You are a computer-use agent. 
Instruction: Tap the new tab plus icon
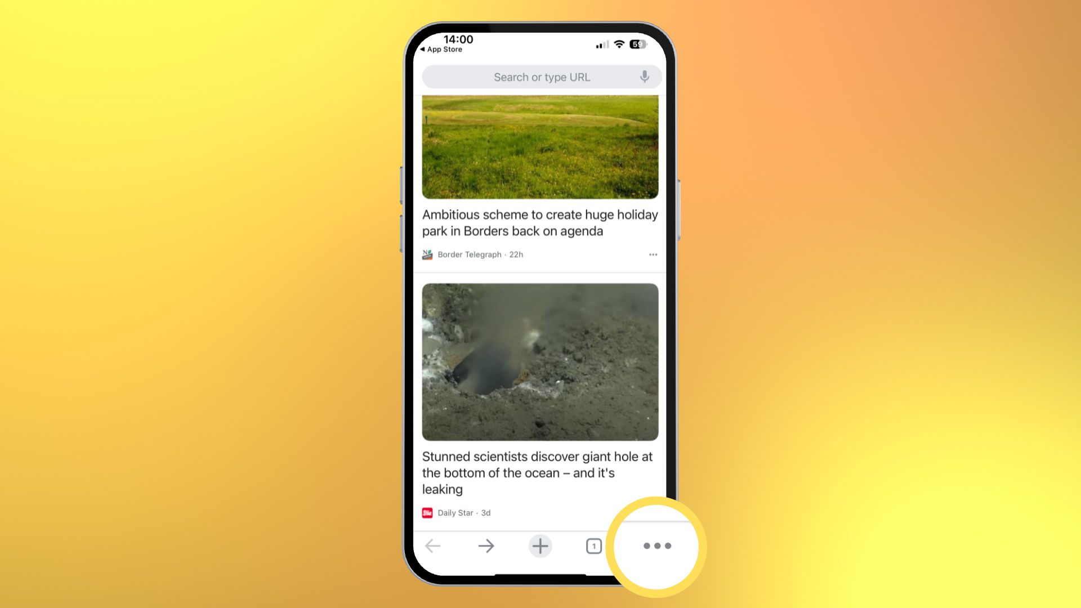540,547
